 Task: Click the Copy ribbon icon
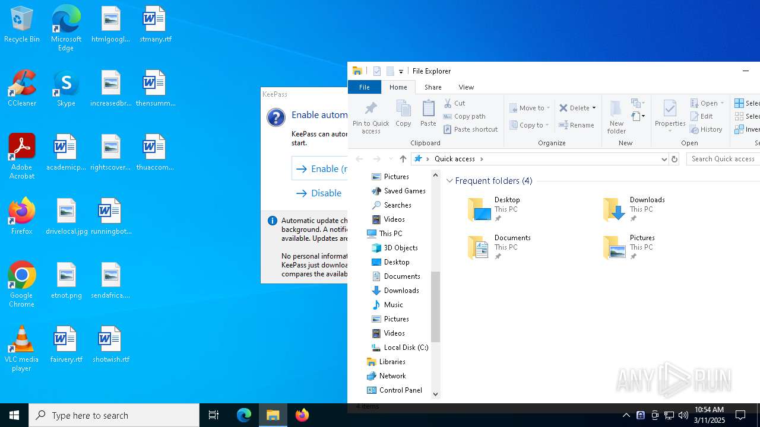tap(403, 113)
